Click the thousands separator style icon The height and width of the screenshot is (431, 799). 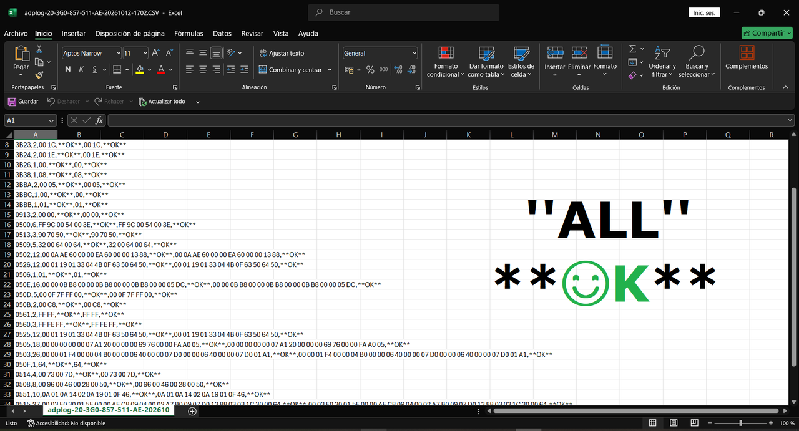(x=383, y=70)
